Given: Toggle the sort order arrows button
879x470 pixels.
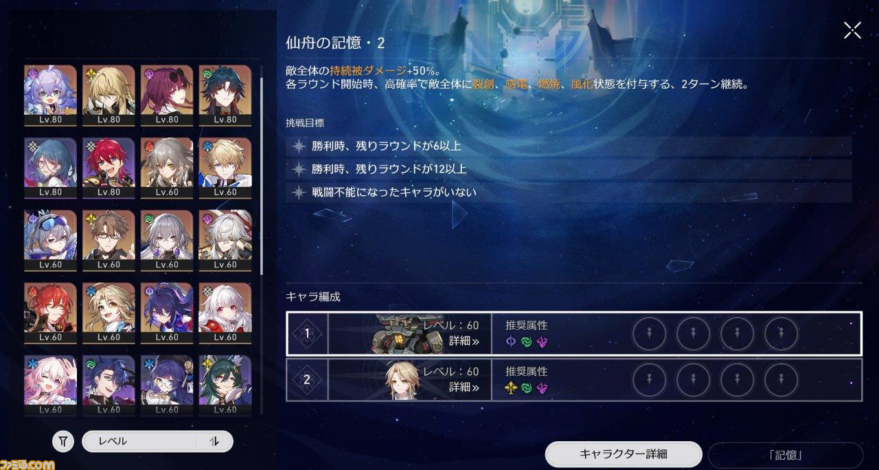Looking at the screenshot, I should (214, 441).
